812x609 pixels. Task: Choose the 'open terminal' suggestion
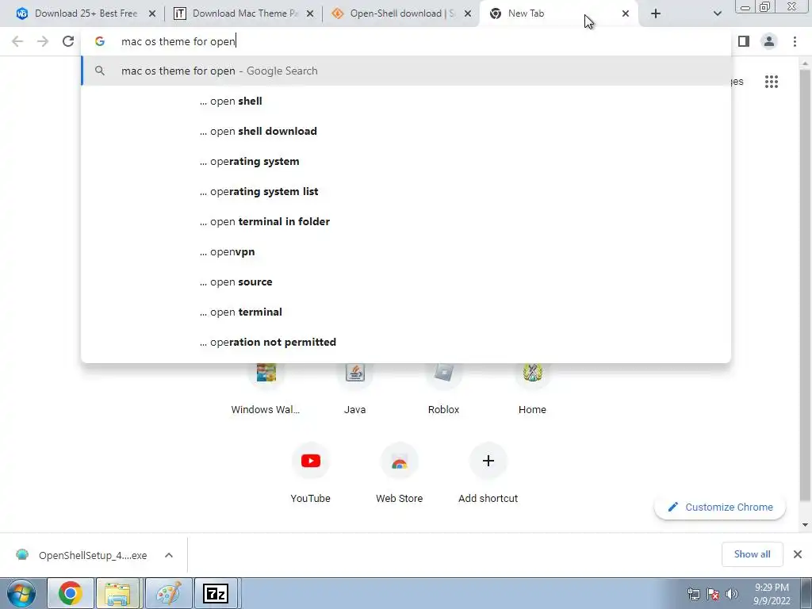pos(406,312)
